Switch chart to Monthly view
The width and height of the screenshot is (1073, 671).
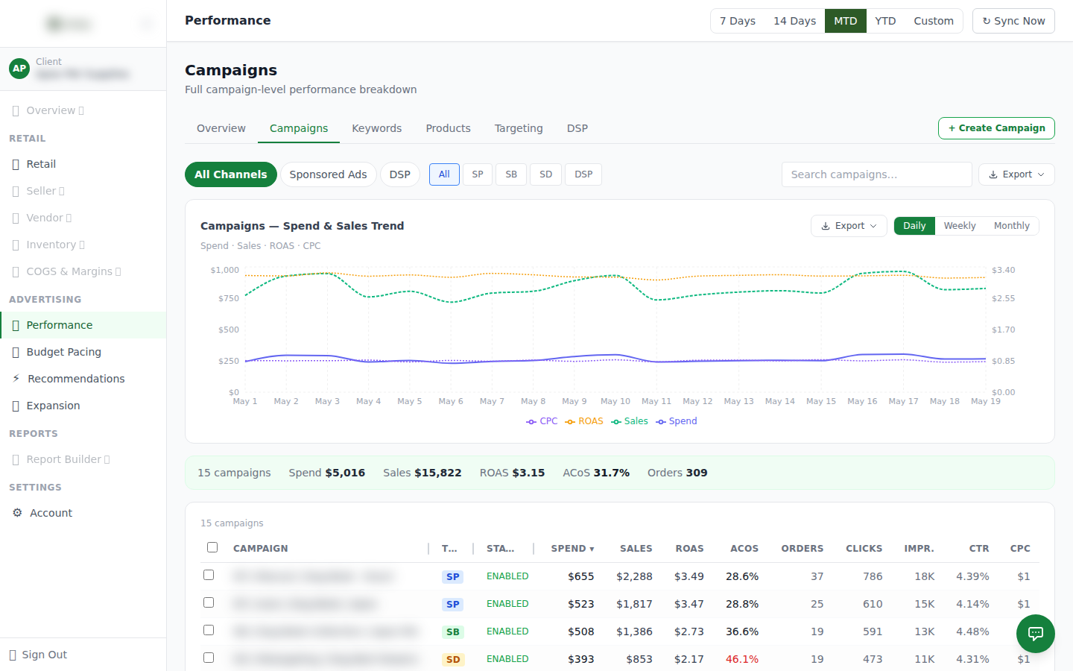point(1012,226)
